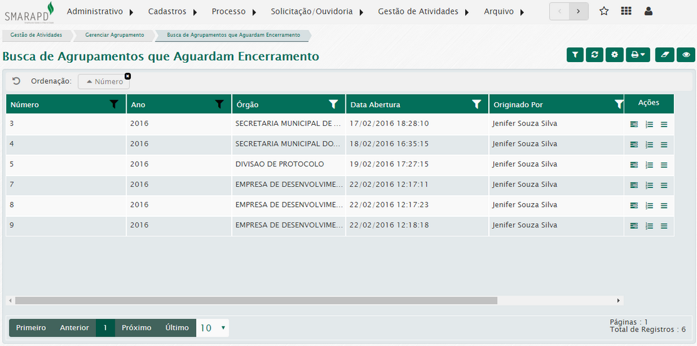Remove the Número sorting chip
The height and width of the screenshot is (346, 697).
[x=128, y=76]
